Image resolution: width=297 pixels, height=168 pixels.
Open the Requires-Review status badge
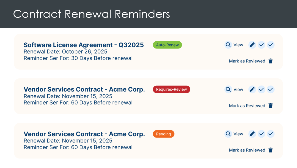[x=171, y=89]
